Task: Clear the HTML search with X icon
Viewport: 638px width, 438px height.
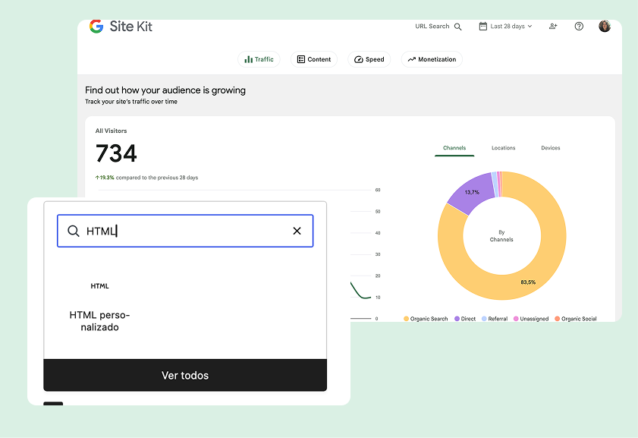Action: 297,231
